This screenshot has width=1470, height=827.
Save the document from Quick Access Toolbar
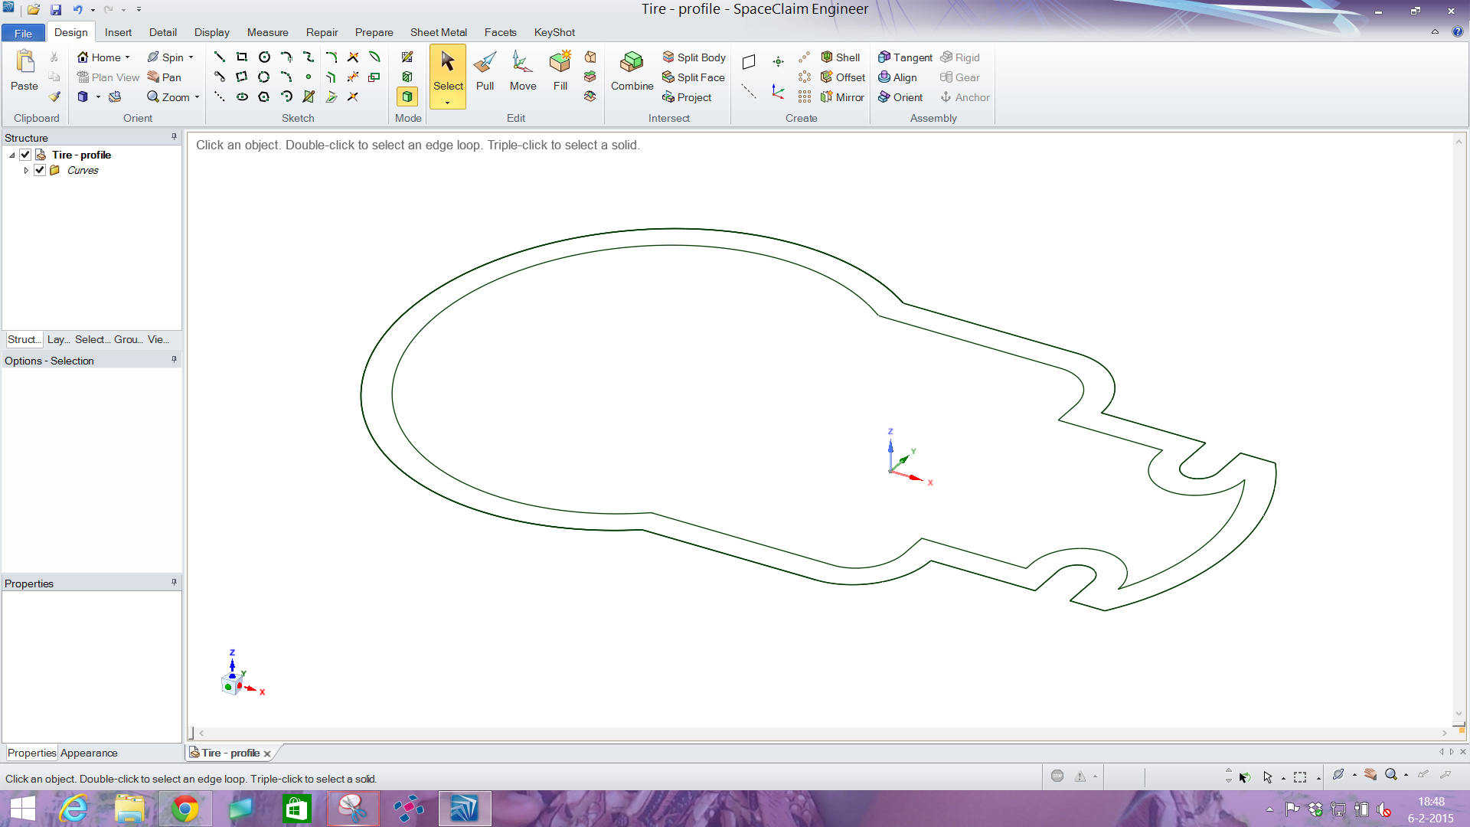[56, 10]
